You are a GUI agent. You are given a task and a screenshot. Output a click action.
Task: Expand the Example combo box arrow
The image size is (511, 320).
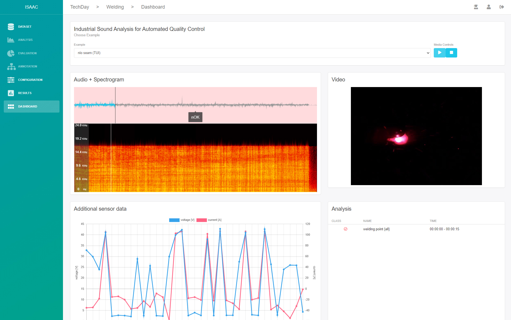click(x=428, y=53)
